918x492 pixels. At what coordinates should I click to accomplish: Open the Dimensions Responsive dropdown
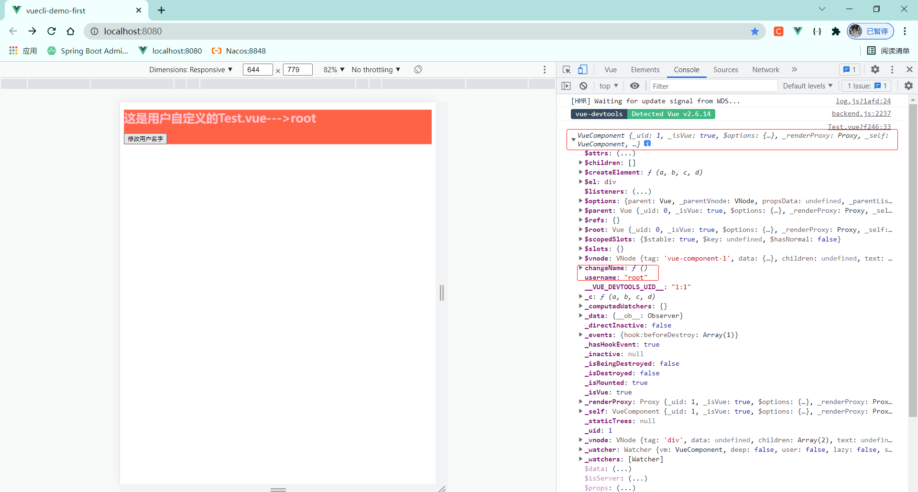[191, 70]
